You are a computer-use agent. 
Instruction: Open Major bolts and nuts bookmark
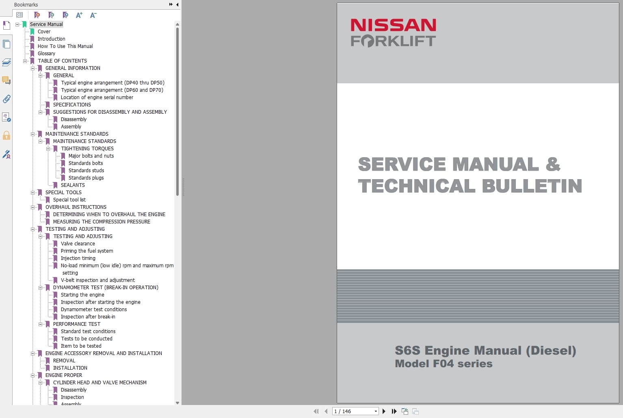point(91,156)
